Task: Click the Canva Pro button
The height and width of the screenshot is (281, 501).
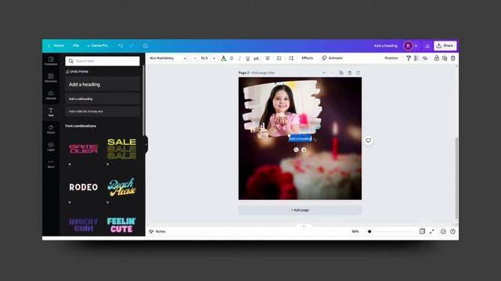Action: click(x=98, y=45)
